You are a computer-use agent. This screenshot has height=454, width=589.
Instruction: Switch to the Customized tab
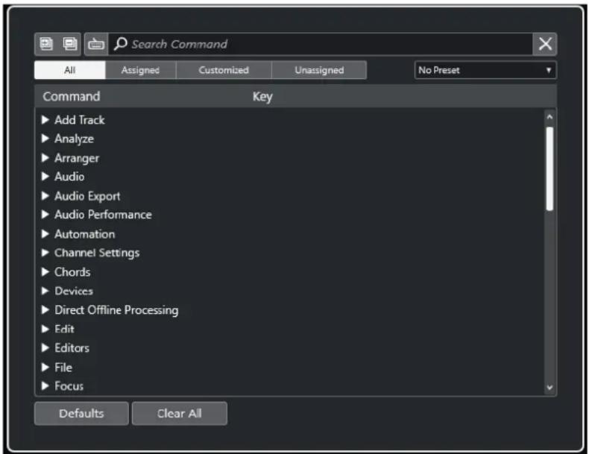click(x=224, y=70)
